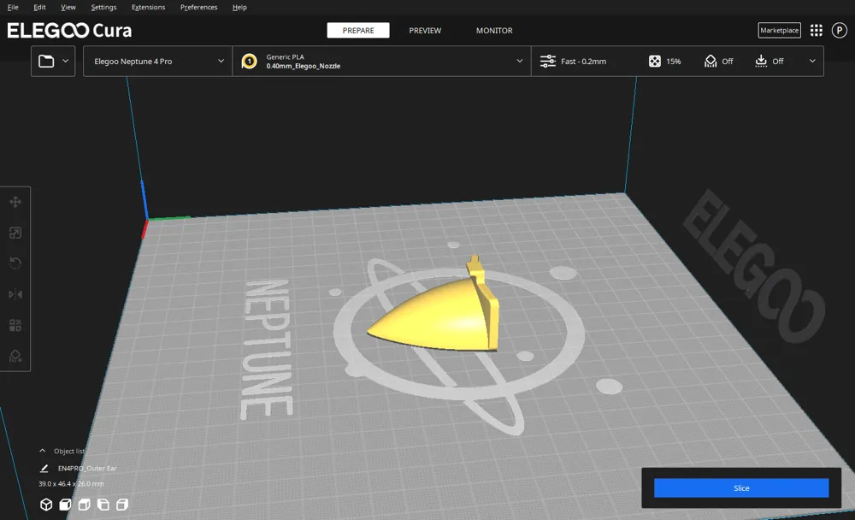855x520 pixels.
Task: Select the Move tool in left toolbar
Action: click(x=15, y=202)
